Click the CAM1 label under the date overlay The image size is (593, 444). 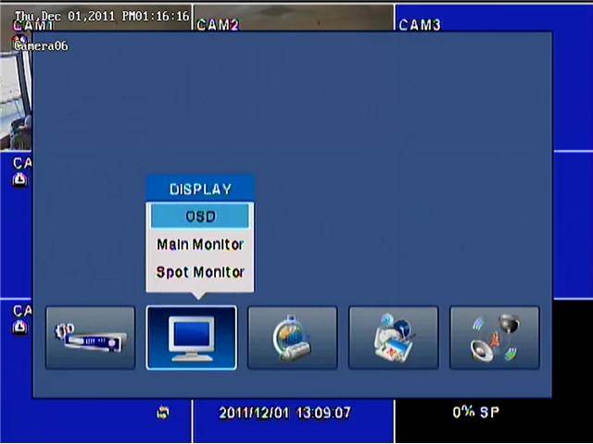coord(33,26)
